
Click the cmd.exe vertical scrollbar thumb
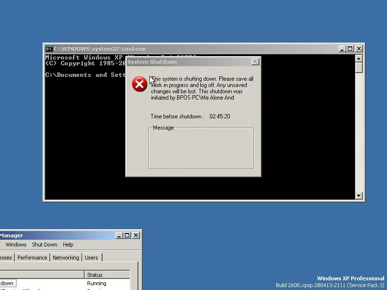point(358,67)
